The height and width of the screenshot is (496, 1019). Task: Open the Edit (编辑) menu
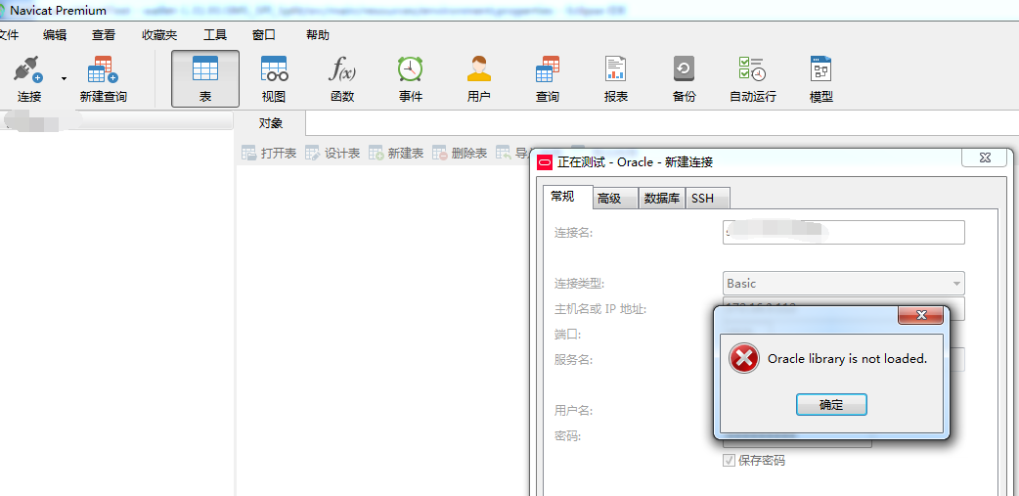click(55, 35)
